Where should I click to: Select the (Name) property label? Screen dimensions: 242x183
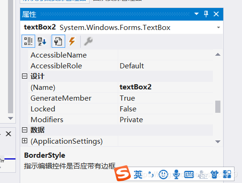tap(43, 88)
